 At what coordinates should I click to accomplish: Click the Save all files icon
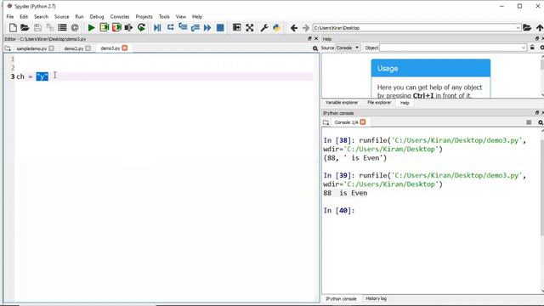coord(49,28)
